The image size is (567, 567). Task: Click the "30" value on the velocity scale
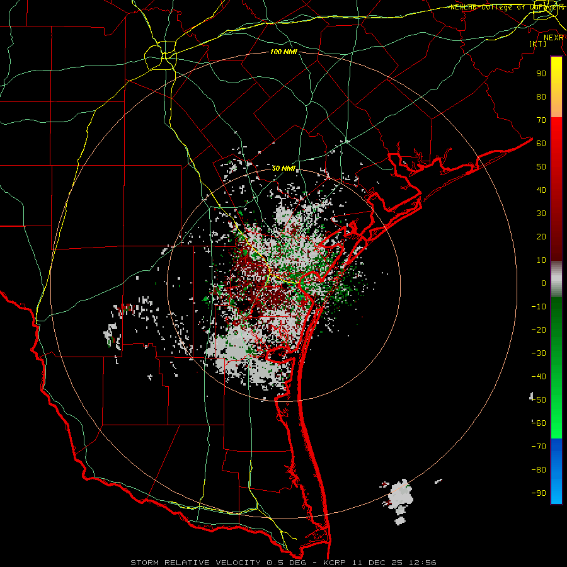(541, 214)
